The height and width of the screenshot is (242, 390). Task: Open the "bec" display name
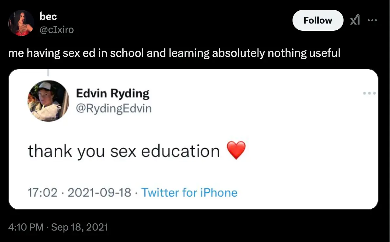click(x=48, y=16)
